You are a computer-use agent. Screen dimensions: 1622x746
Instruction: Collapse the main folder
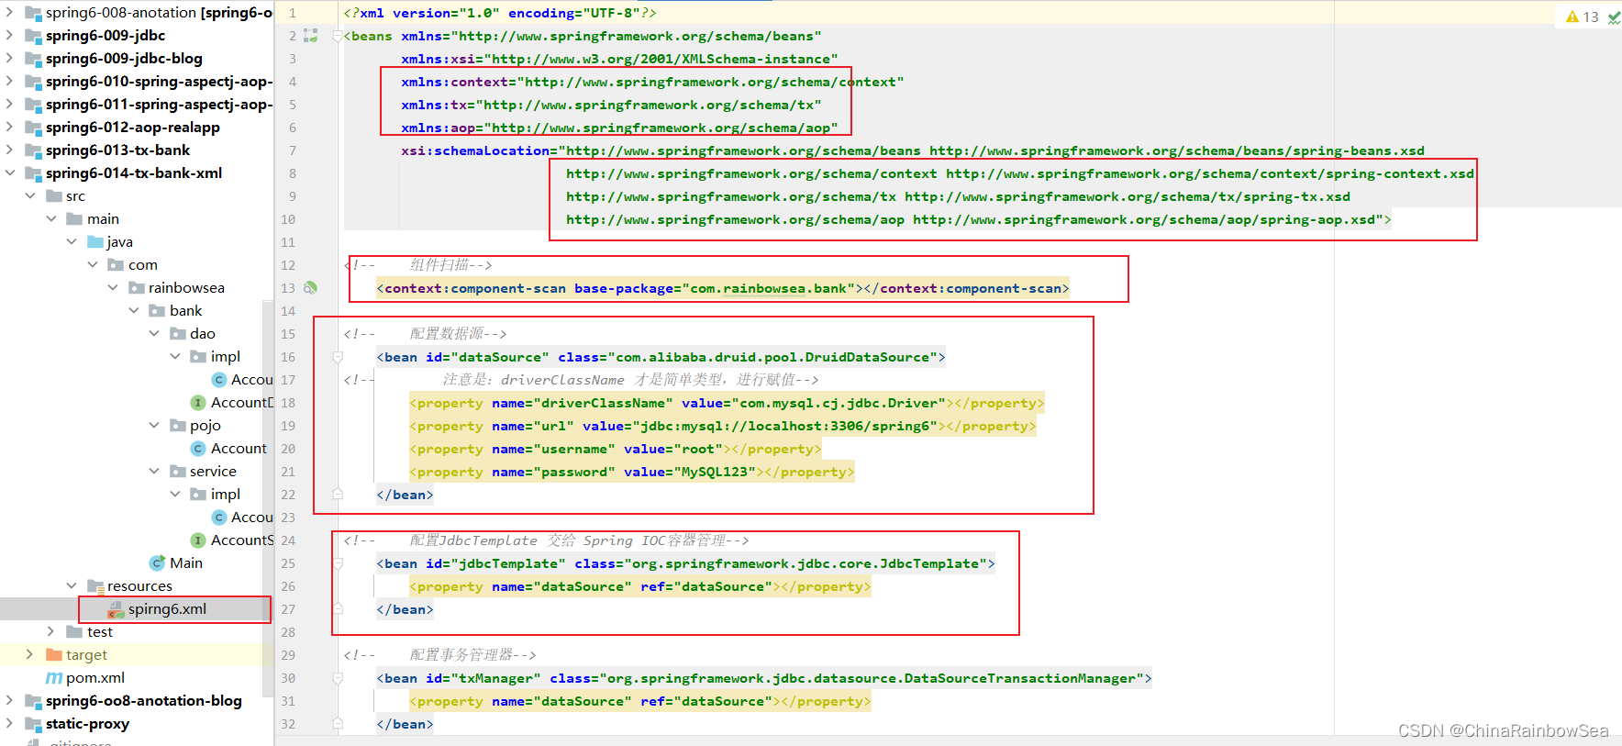point(51,219)
